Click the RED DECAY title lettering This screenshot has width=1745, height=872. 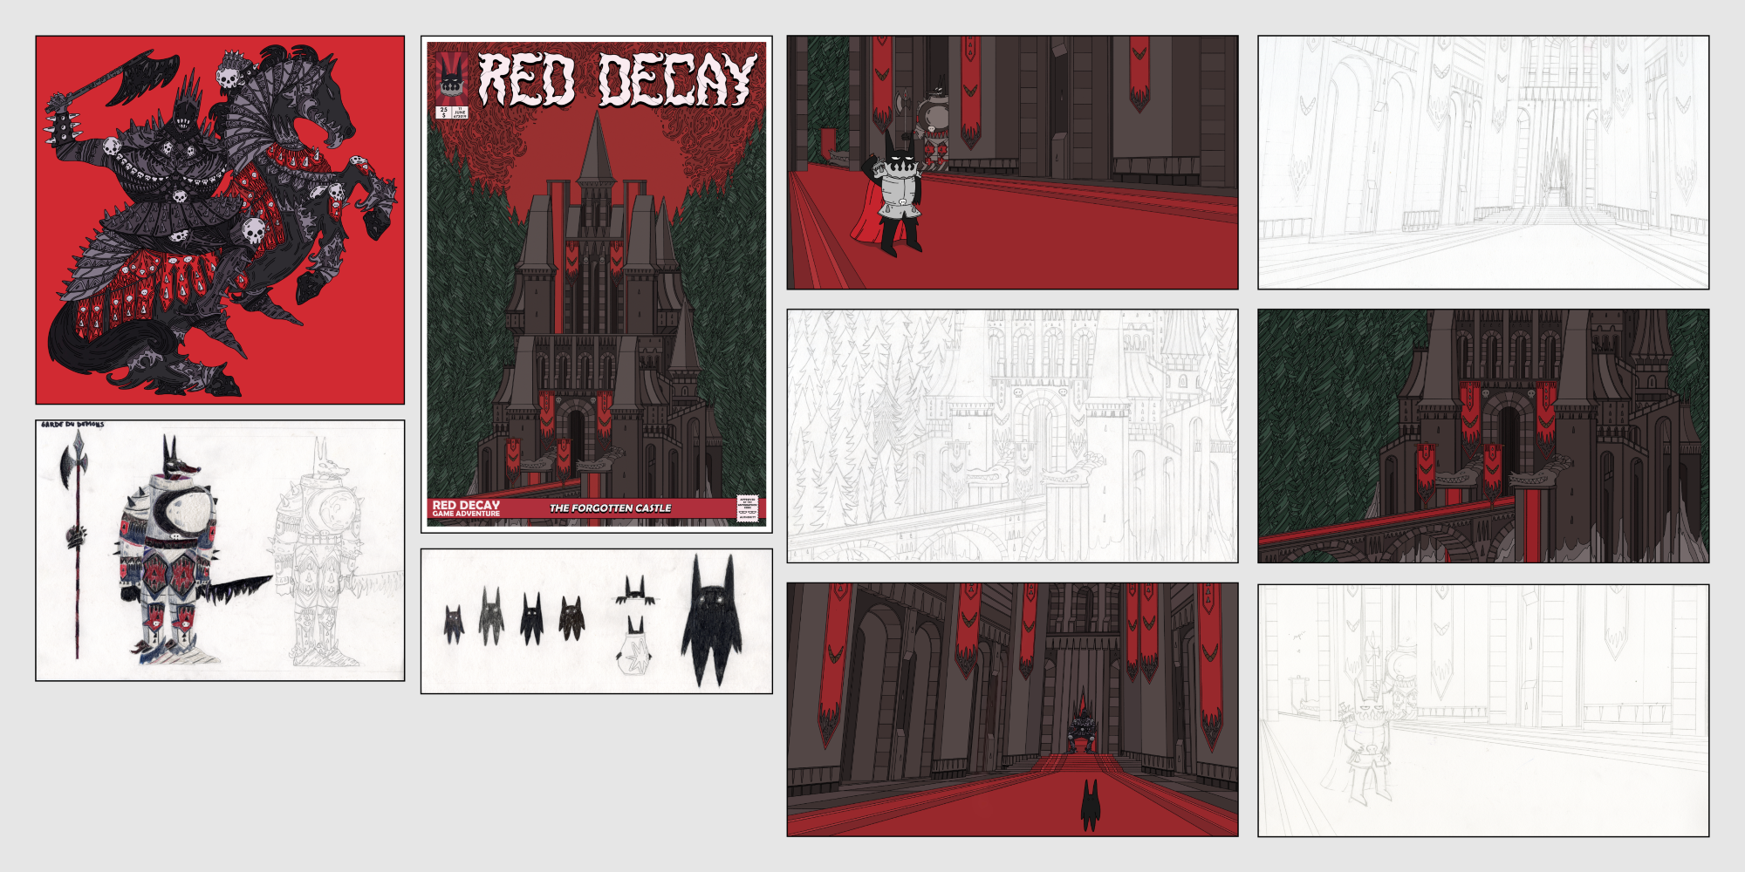618,80
